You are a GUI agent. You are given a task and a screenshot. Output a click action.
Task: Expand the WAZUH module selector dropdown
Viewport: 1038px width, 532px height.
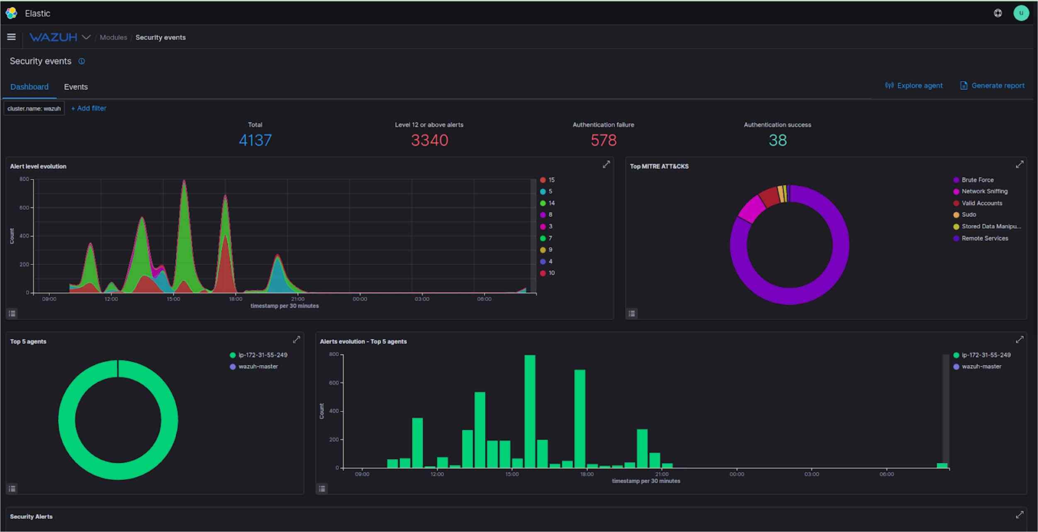point(86,37)
